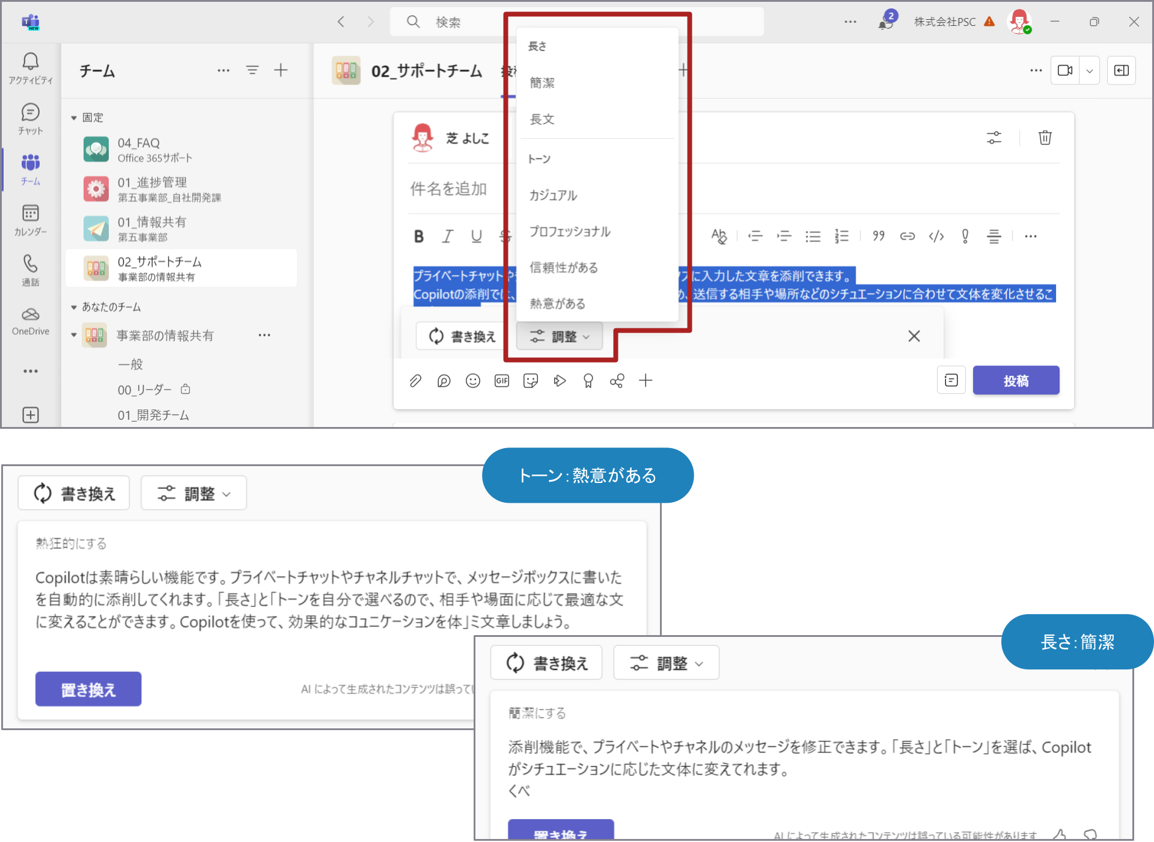Open the Calendar (カレンダー) sidebar icon
The height and width of the screenshot is (842, 1154).
coord(31,220)
